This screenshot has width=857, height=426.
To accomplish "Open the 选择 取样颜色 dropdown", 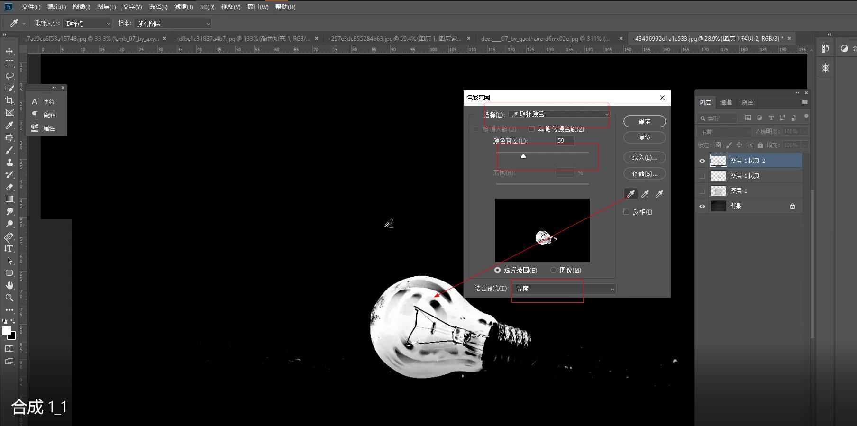I will 559,114.
